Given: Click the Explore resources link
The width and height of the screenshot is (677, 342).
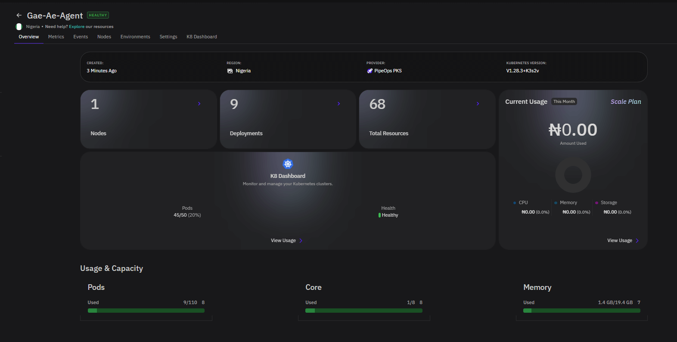Looking at the screenshot, I should click(77, 27).
